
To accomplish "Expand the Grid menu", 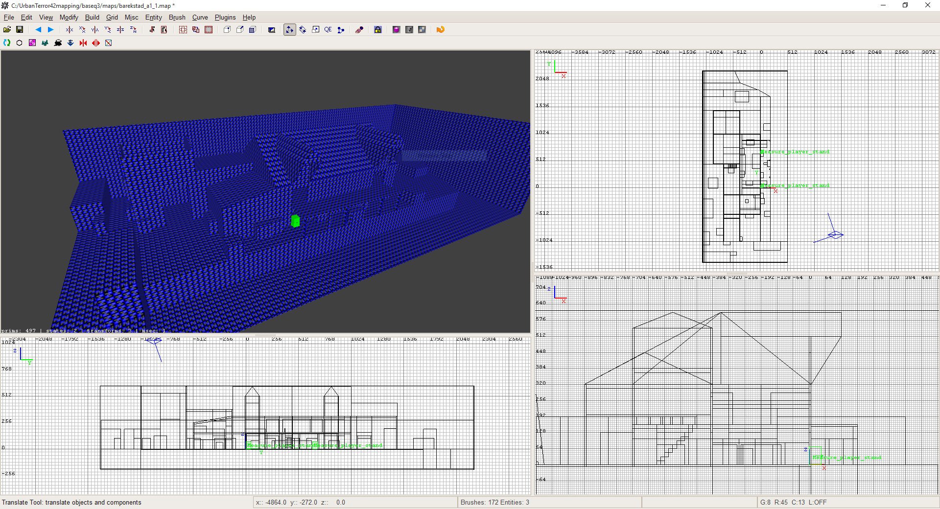I will pos(112,17).
